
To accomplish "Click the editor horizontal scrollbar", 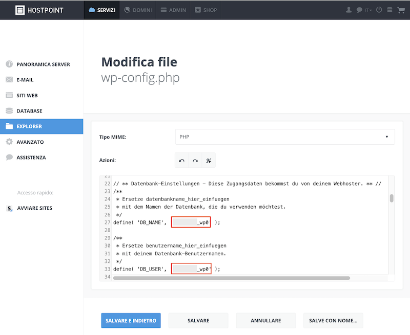I will point(232,278).
